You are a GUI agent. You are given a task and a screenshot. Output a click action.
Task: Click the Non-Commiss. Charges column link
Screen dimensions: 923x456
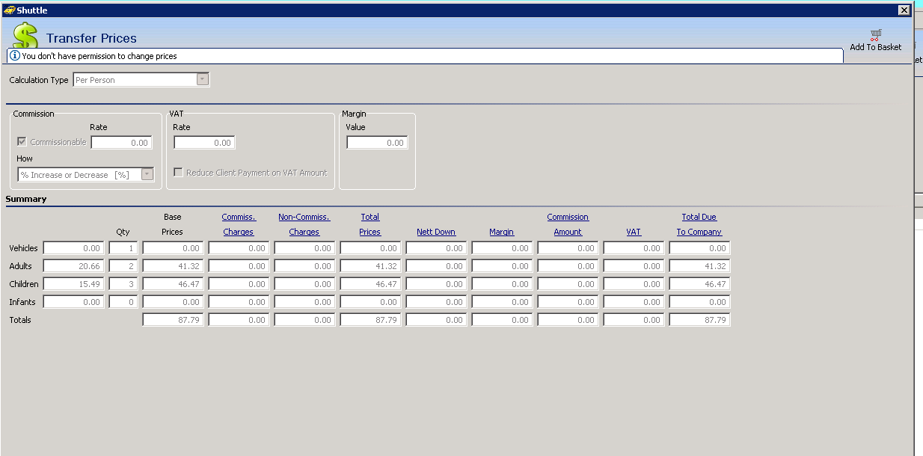304,224
